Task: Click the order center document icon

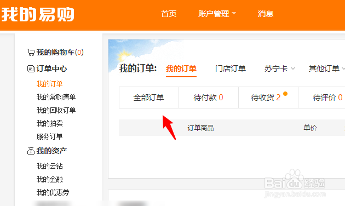Action: coord(31,68)
